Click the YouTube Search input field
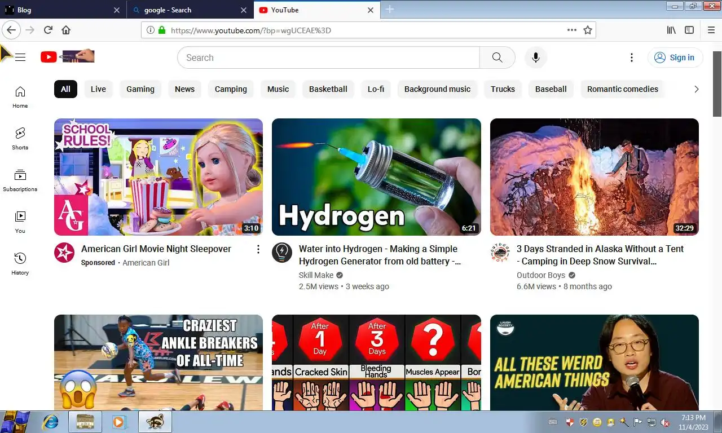The height and width of the screenshot is (433, 722). click(x=328, y=58)
